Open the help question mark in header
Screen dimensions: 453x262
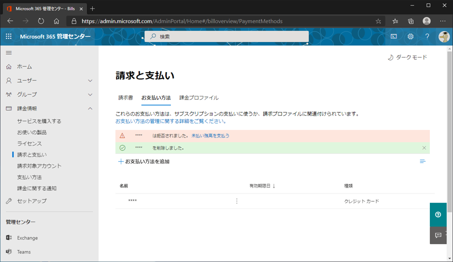(x=427, y=37)
